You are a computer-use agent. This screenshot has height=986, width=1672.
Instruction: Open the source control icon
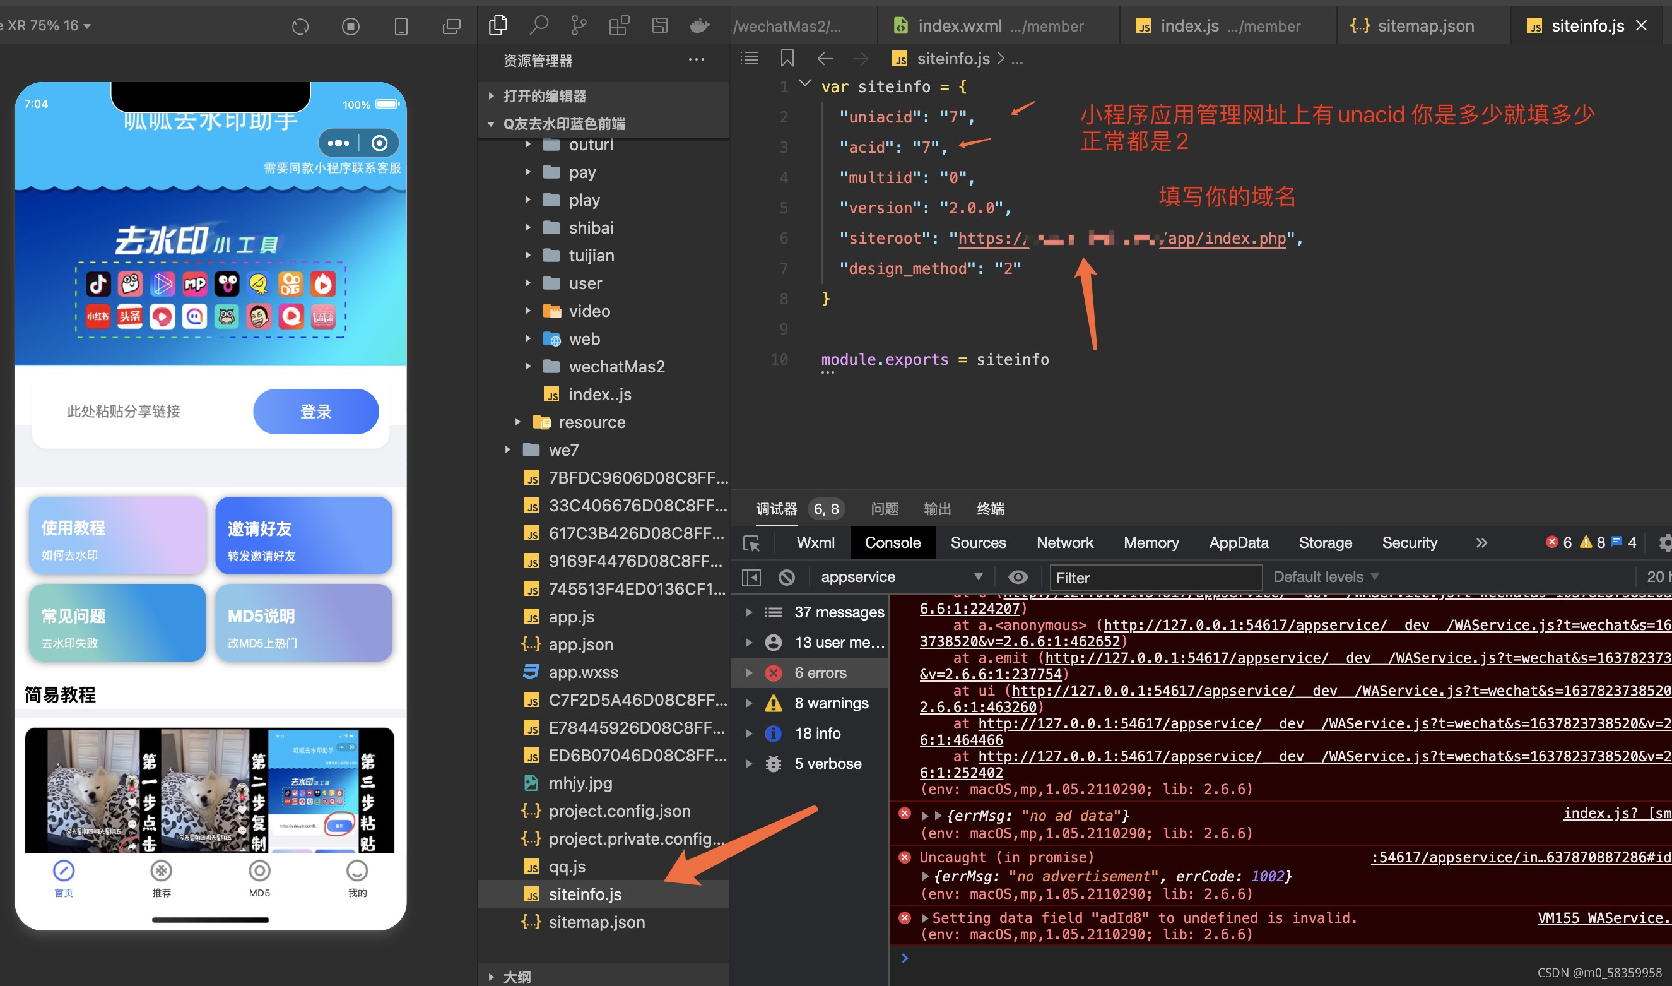tap(579, 26)
